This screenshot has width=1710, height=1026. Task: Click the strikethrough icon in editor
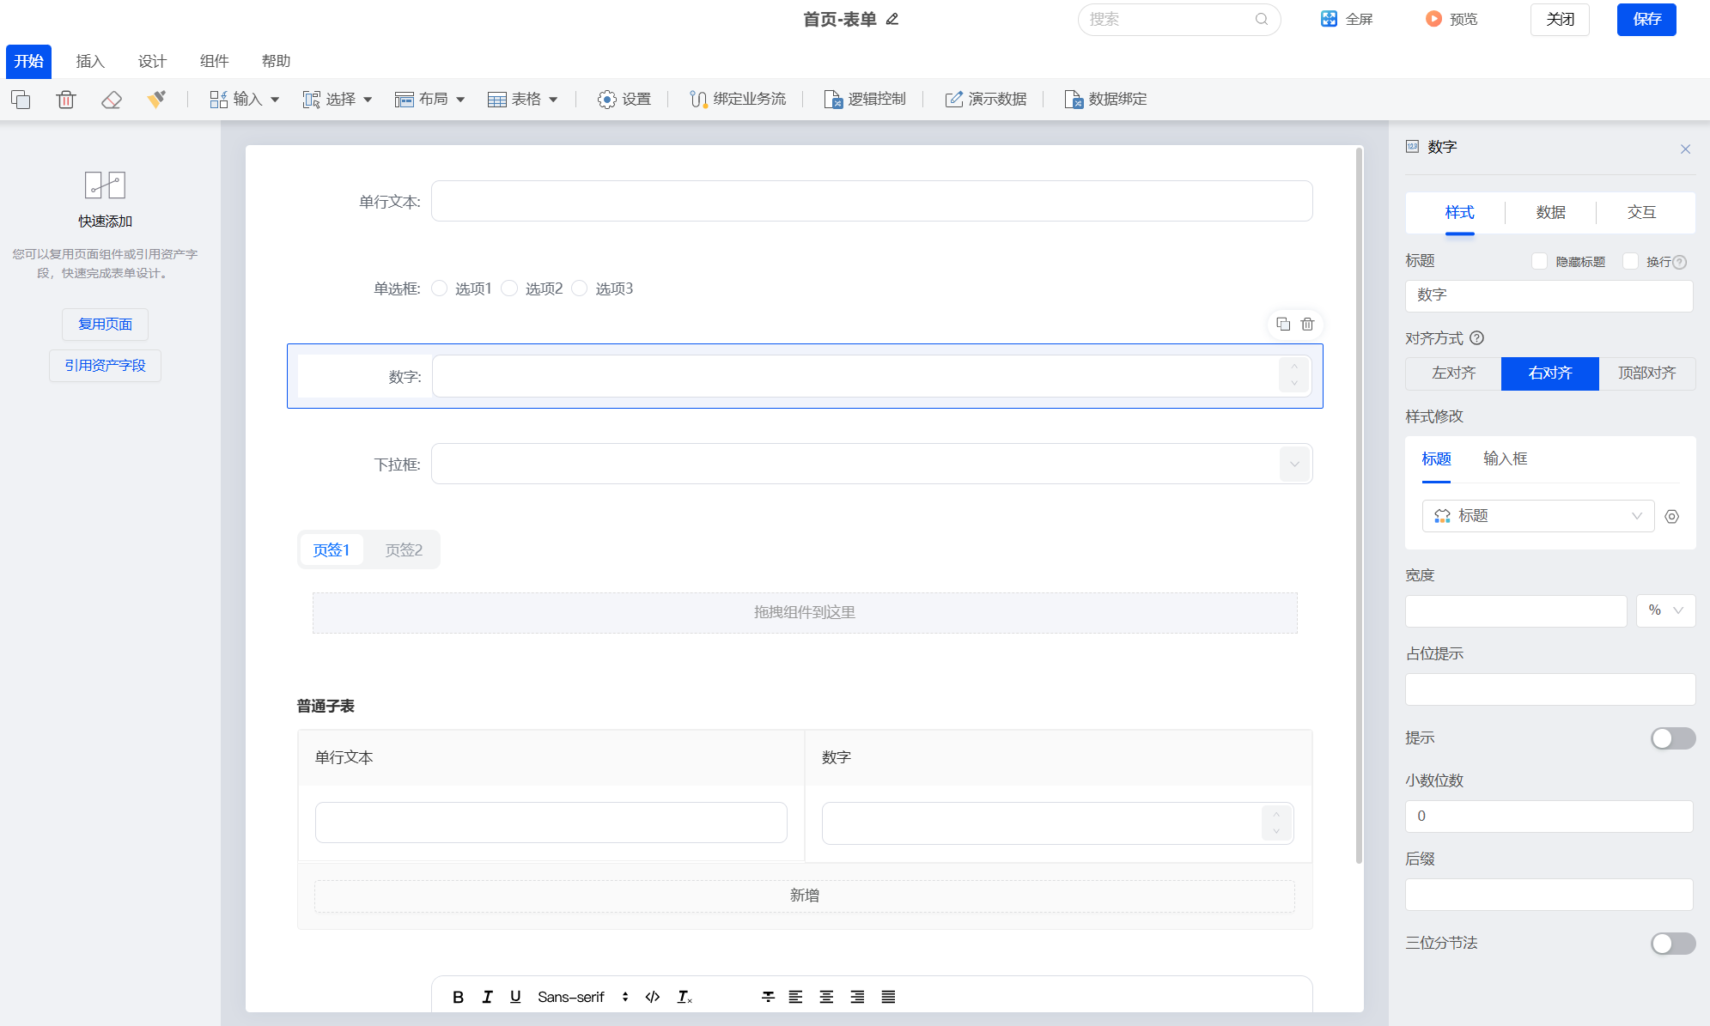pos(768,997)
